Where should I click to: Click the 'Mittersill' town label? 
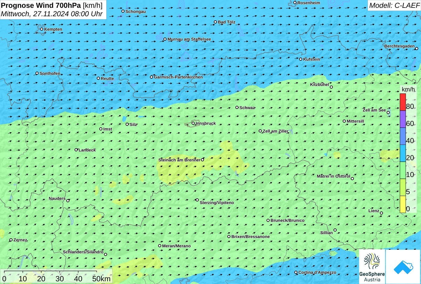pos(355,121)
